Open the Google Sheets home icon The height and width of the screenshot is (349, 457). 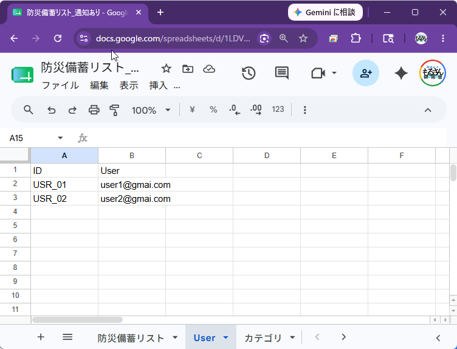click(22, 75)
